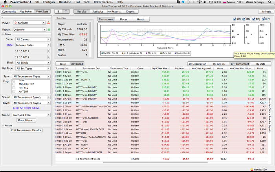Image resolution: width=275 pixels, height=172 pixels.
Task: Open the Database menu
Action: click(x=65, y=2)
